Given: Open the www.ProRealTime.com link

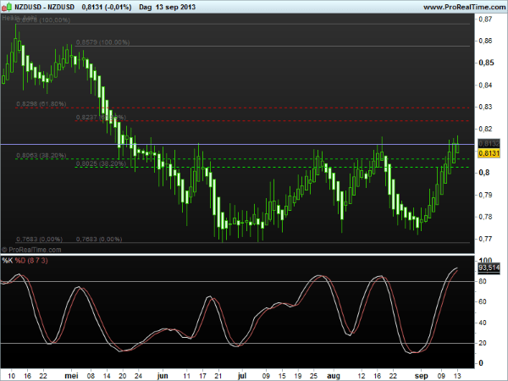Looking at the screenshot, I should [x=464, y=7].
